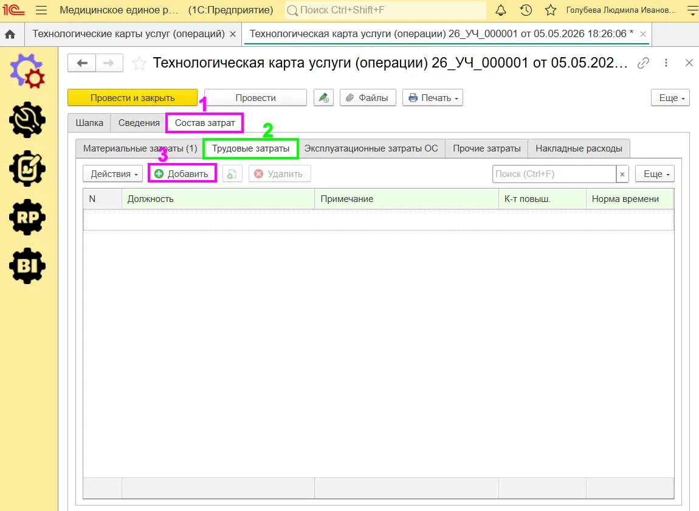Get link to document chain icon
This screenshot has width=699, height=511.
pyautogui.click(x=643, y=63)
